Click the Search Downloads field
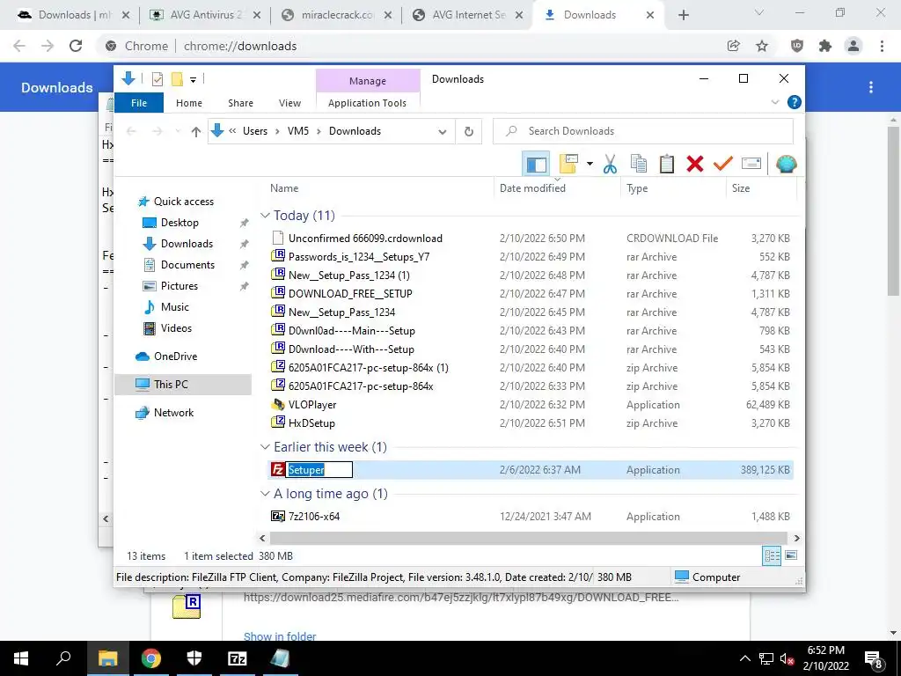 click(x=643, y=131)
